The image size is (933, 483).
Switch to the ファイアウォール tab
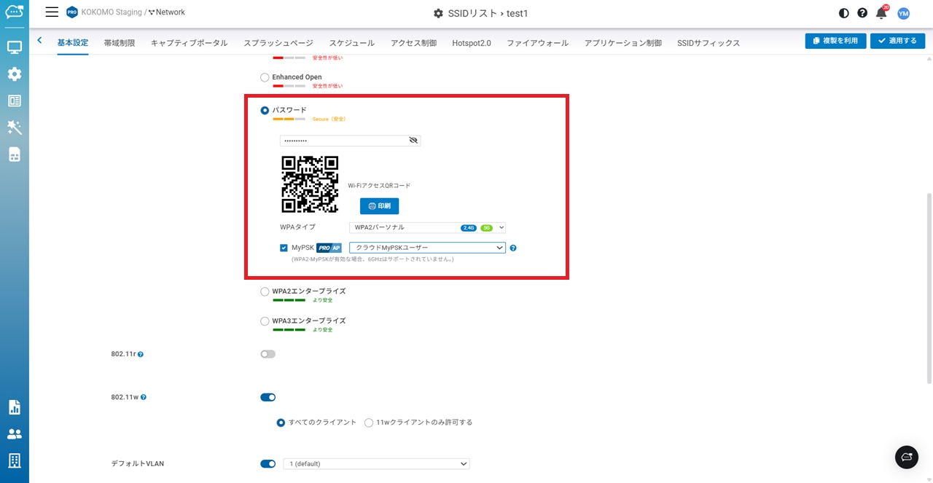537,43
